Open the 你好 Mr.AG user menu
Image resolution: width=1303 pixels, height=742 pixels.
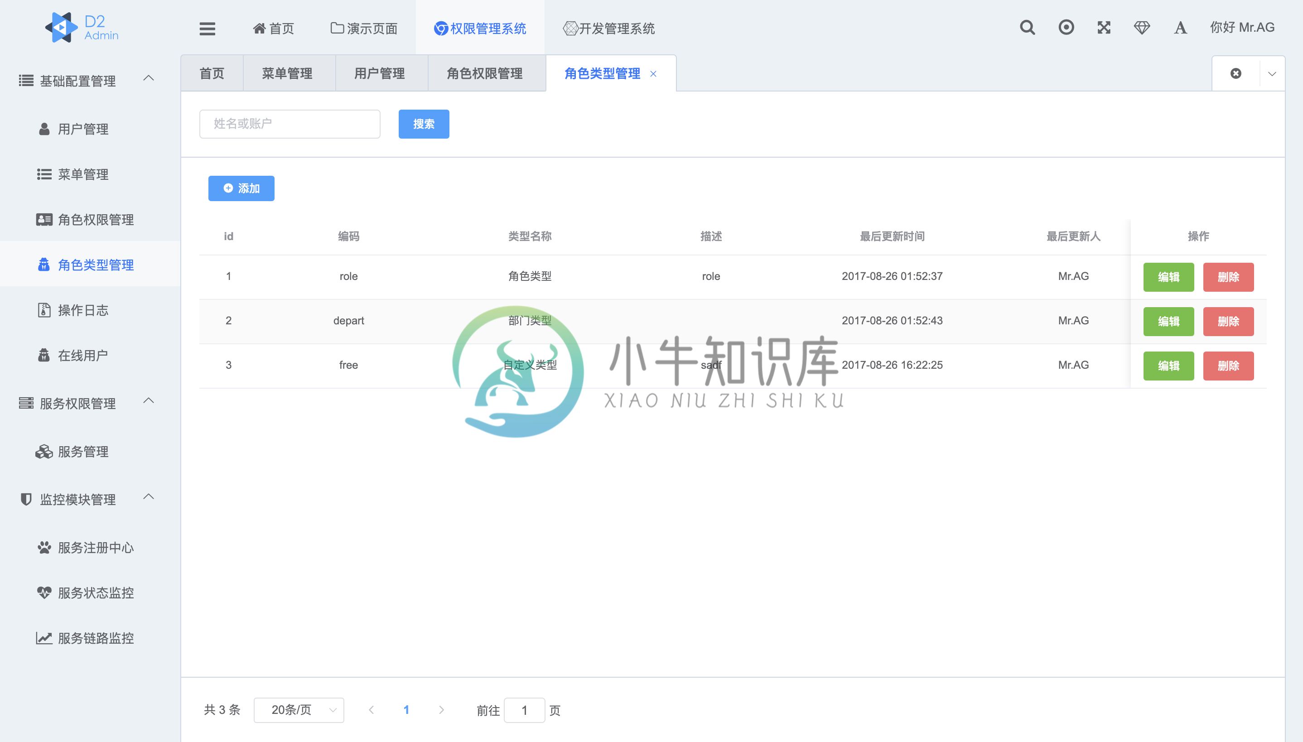[1242, 28]
